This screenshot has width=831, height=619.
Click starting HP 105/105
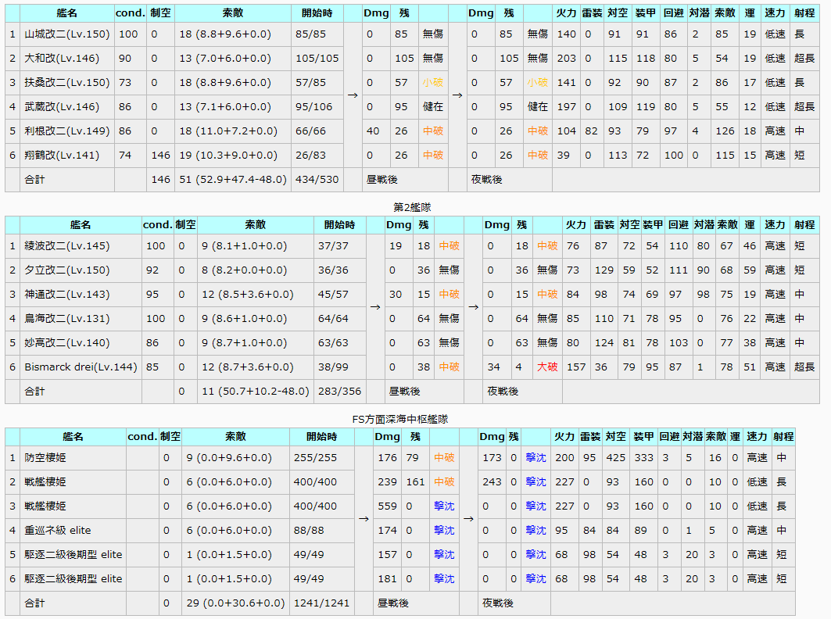tap(317, 59)
